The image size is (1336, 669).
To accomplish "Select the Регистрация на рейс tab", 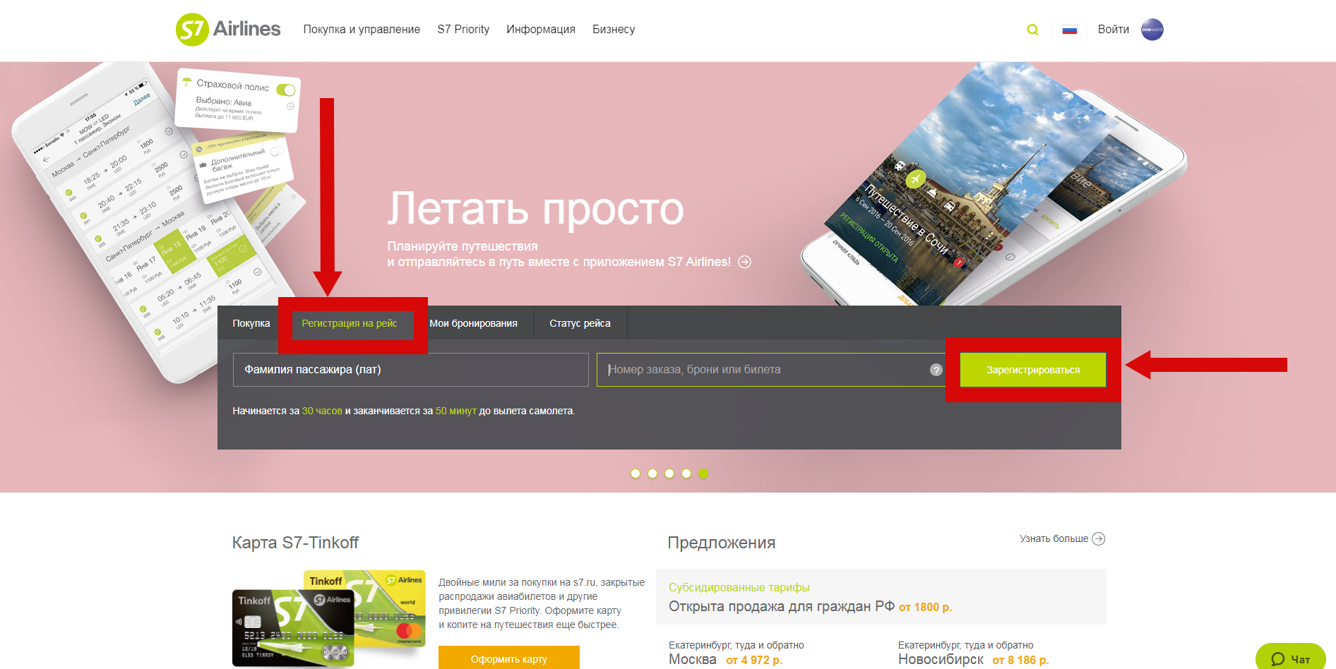I will point(350,323).
